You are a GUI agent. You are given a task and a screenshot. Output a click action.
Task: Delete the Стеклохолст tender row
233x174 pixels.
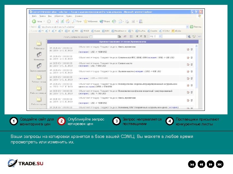coord(192,58)
